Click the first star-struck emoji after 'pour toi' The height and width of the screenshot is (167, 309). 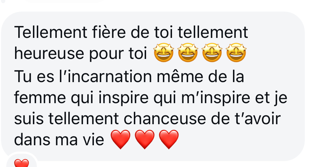coord(164,53)
